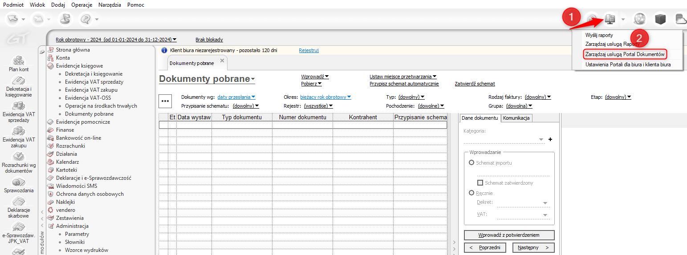
Task: Switch to Dane dokumentu tab
Action: 480,118
